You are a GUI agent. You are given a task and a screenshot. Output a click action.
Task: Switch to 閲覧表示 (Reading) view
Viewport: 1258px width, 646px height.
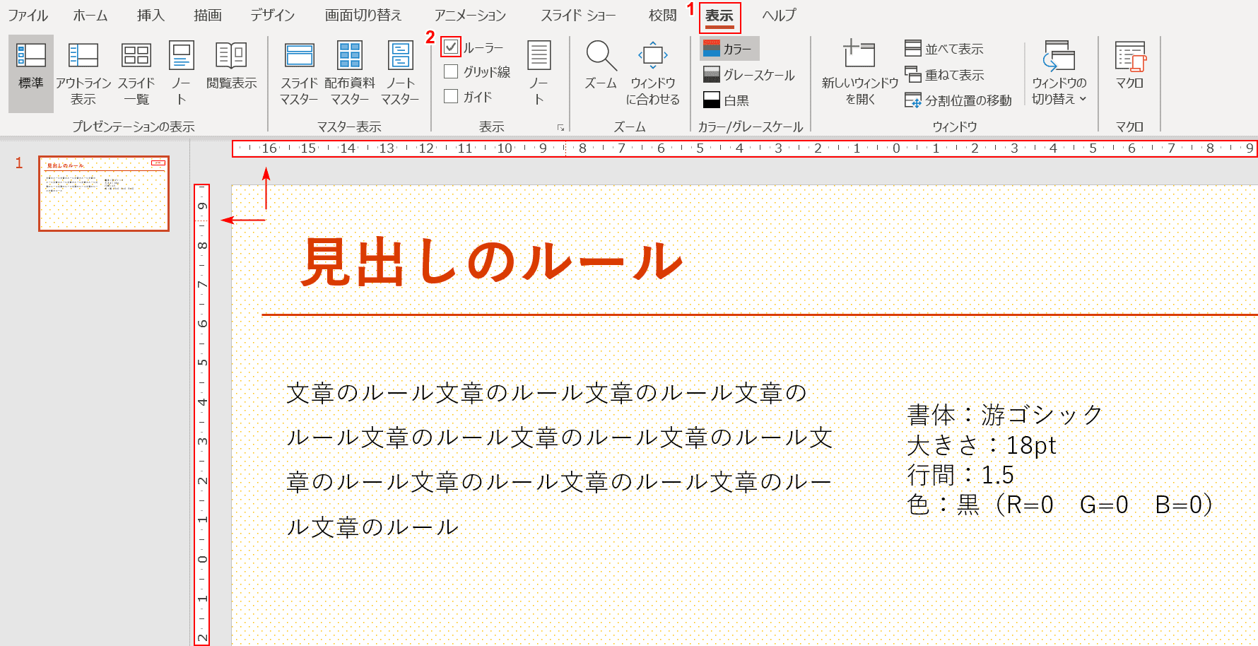(231, 65)
